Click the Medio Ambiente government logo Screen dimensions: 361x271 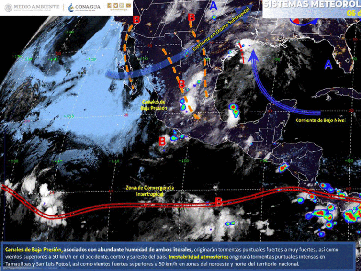click(x=32, y=7)
